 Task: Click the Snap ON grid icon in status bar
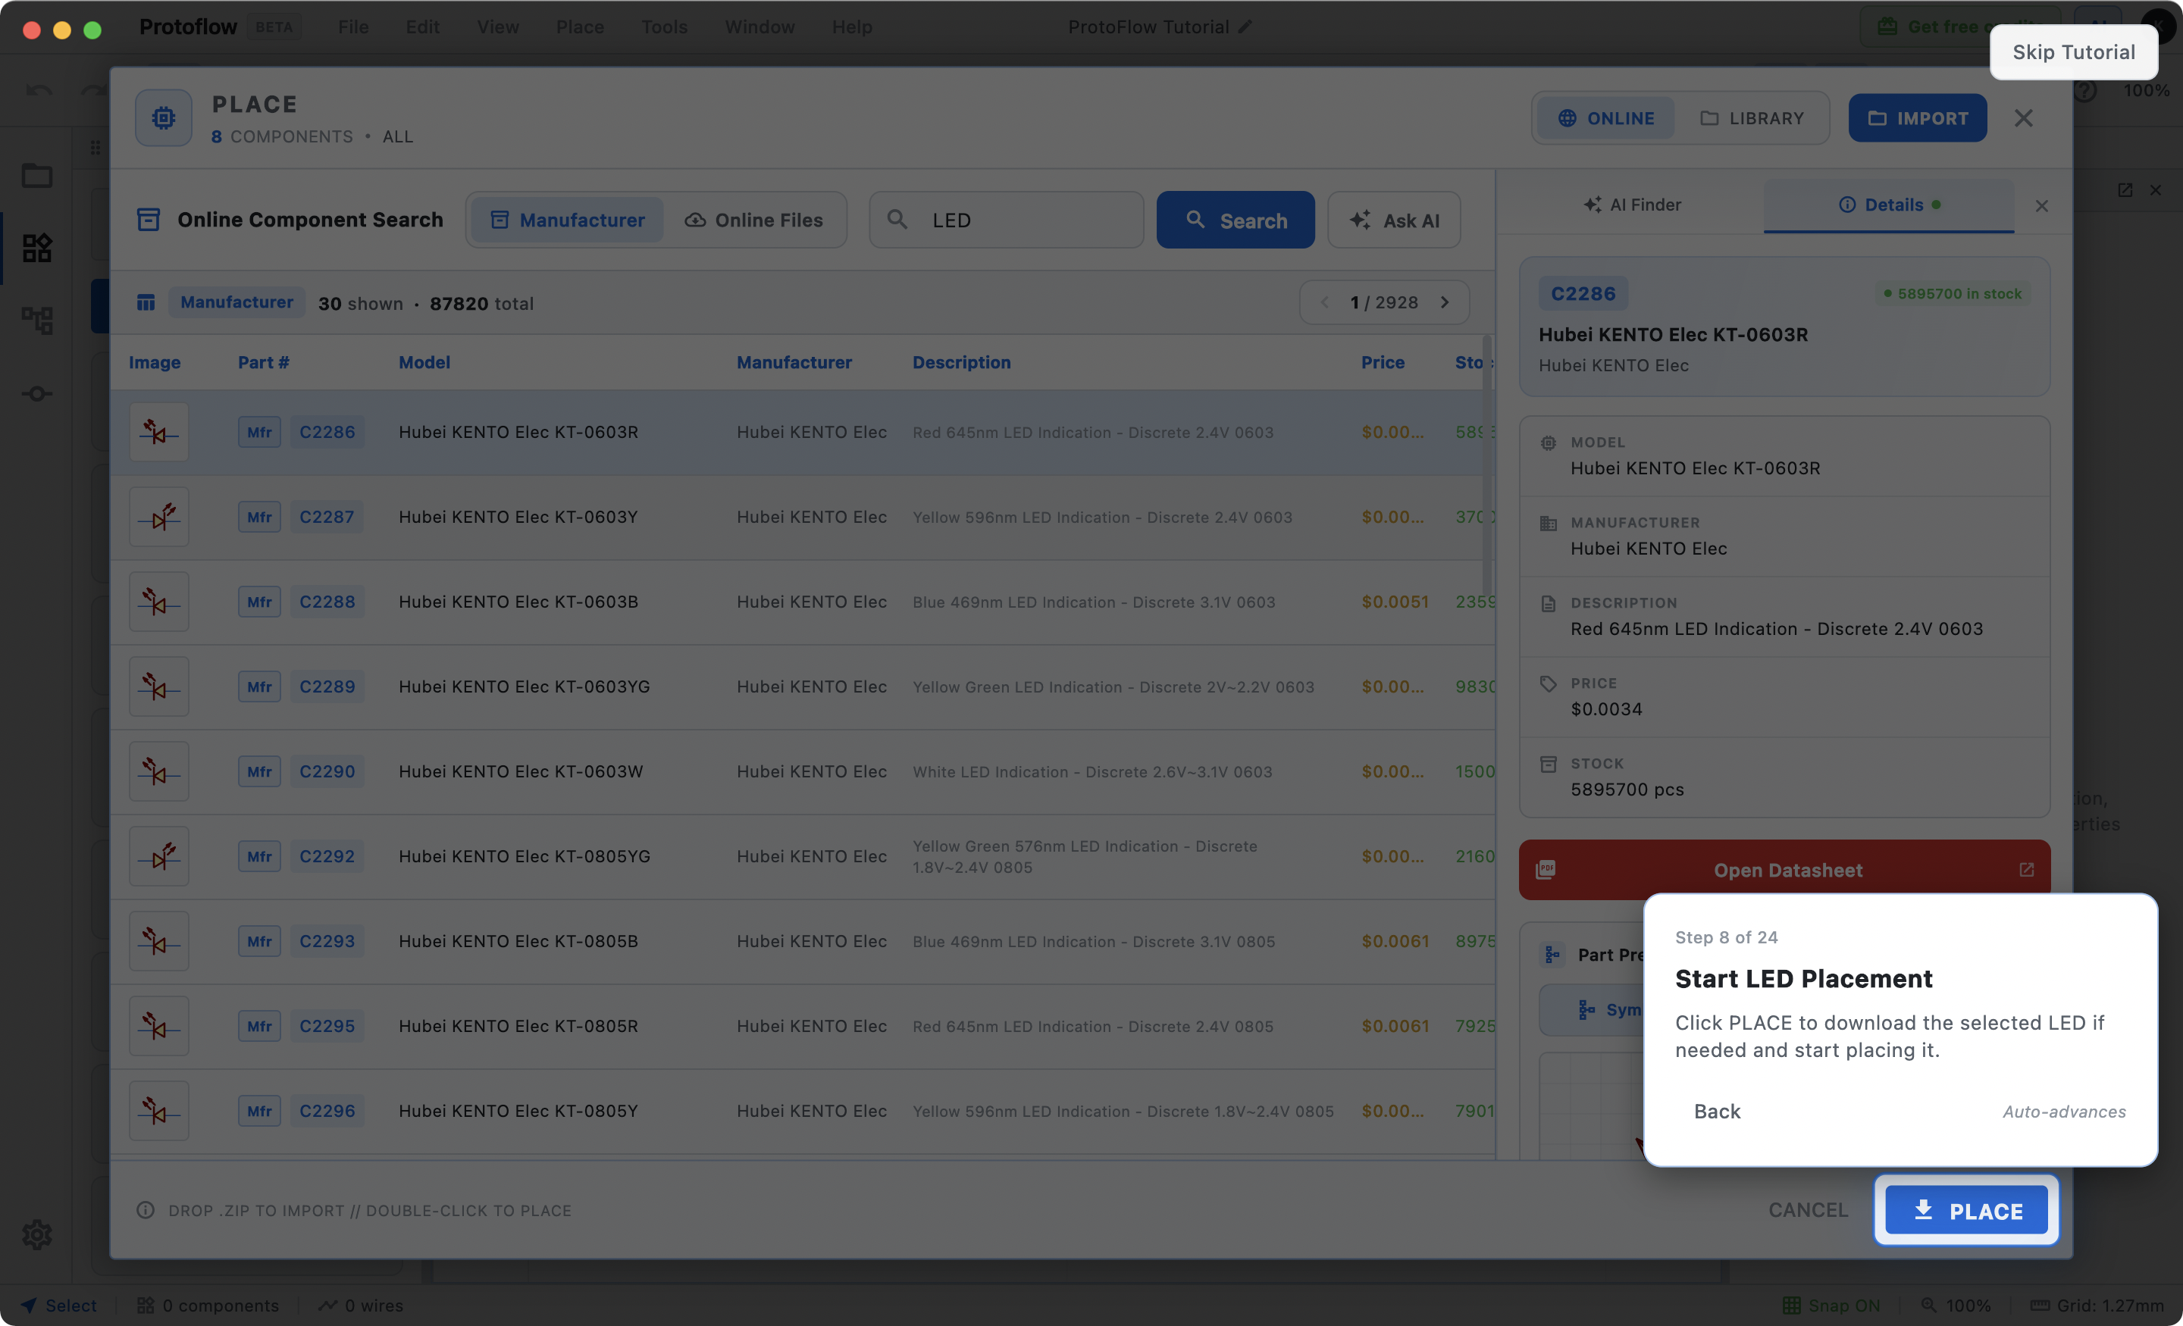[x=1790, y=1305]
